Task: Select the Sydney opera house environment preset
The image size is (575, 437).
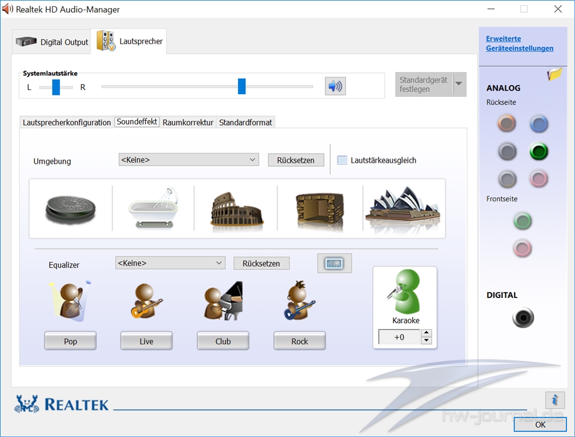Action: tap(403, 206)
